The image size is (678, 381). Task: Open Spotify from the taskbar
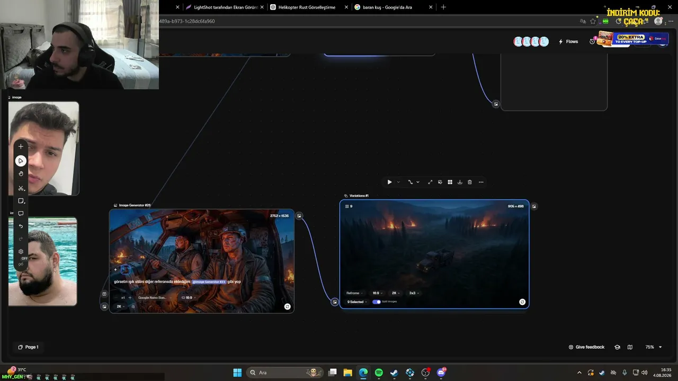(379, 373)
